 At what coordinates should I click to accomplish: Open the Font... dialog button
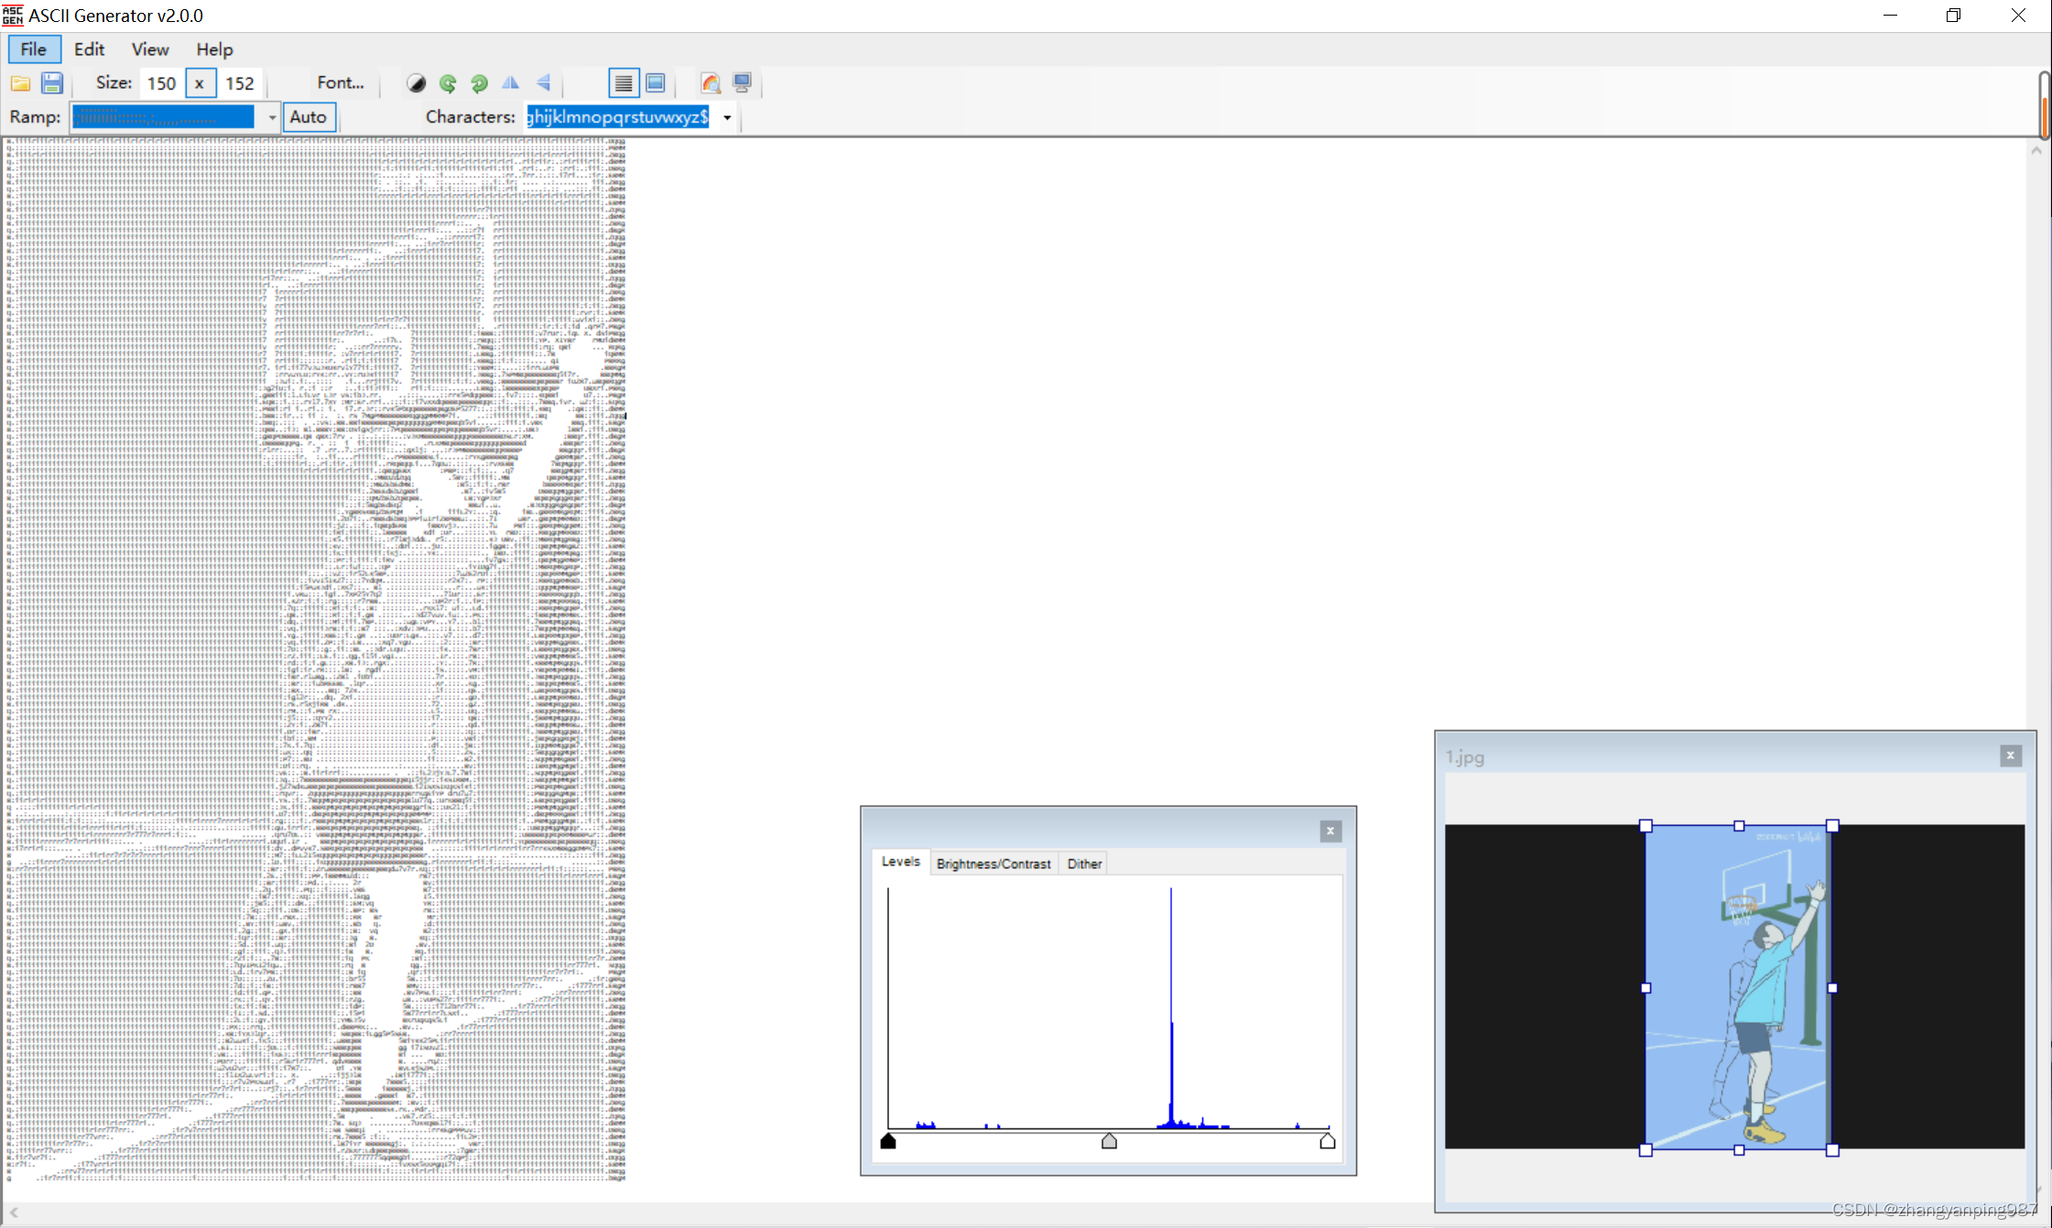click(x=340, y=83)
